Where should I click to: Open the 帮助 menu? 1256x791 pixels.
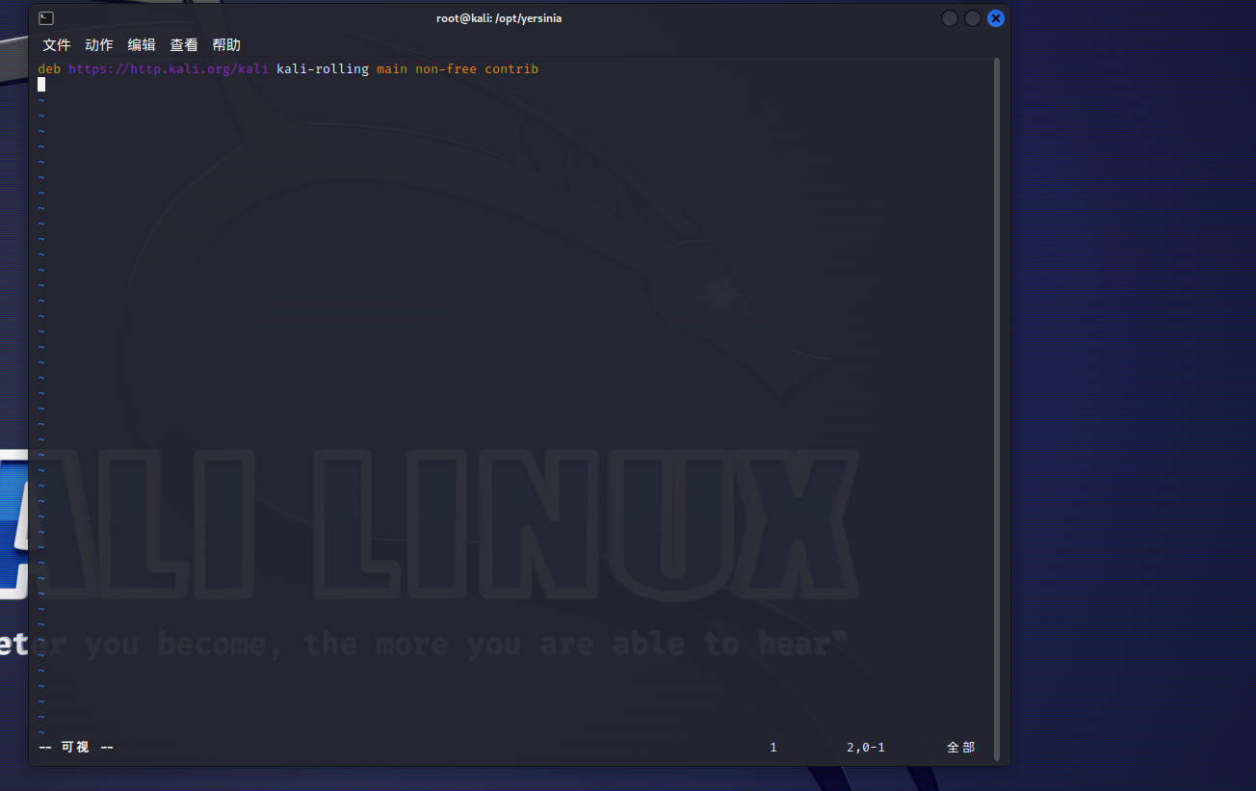pyautogui.click(x=226, y=45)
